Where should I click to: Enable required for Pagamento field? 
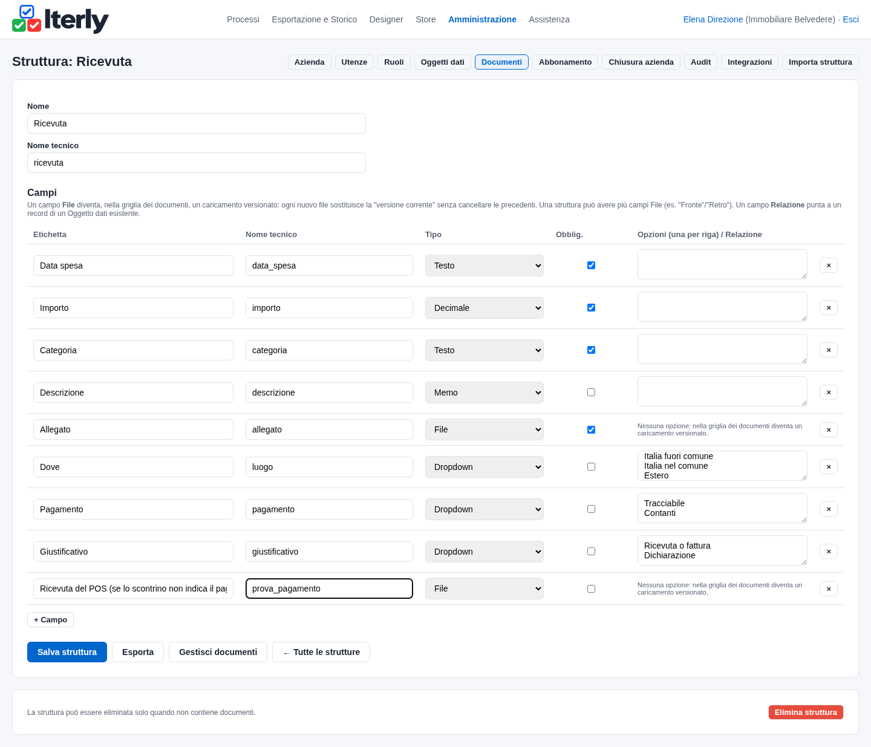[x=591, y=509]
